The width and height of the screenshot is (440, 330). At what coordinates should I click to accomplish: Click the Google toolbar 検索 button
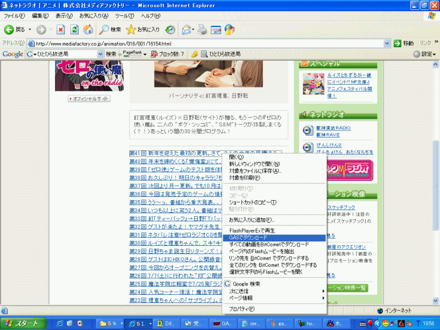(x=111, y=54)
